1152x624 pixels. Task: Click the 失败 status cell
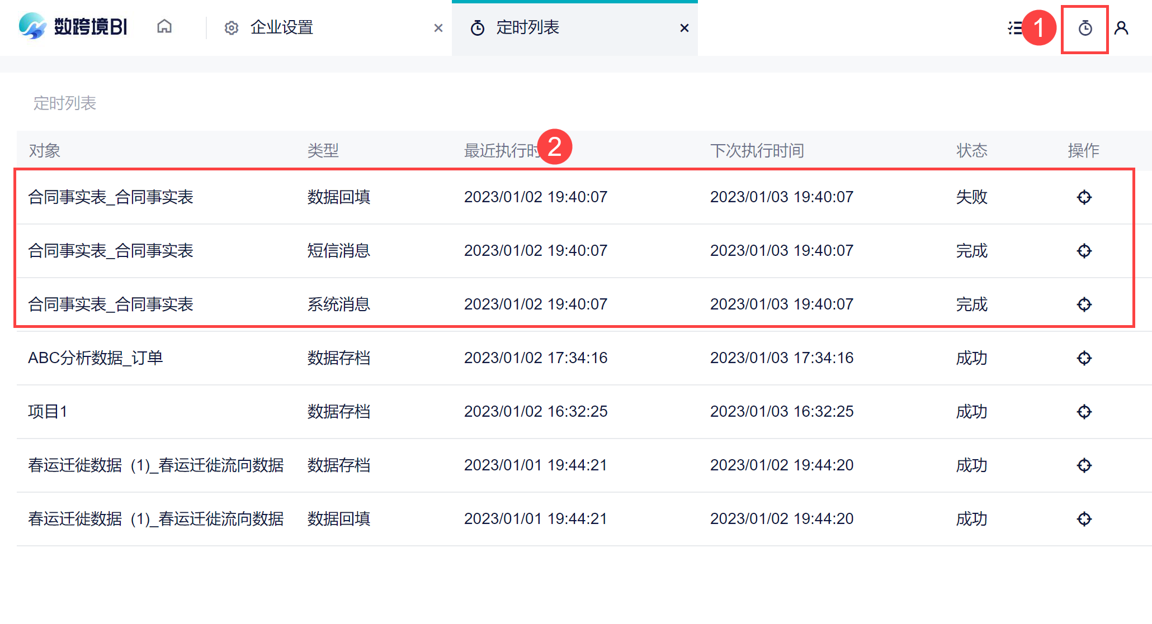(971, 197)
